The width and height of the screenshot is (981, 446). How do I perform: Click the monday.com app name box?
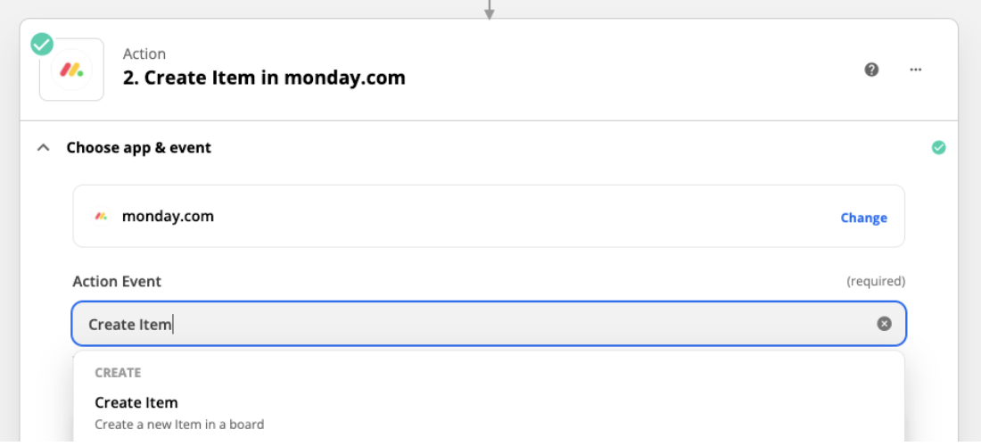[x=490, y=216]
